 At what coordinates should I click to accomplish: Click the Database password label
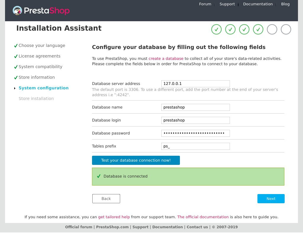coord(111,133)
